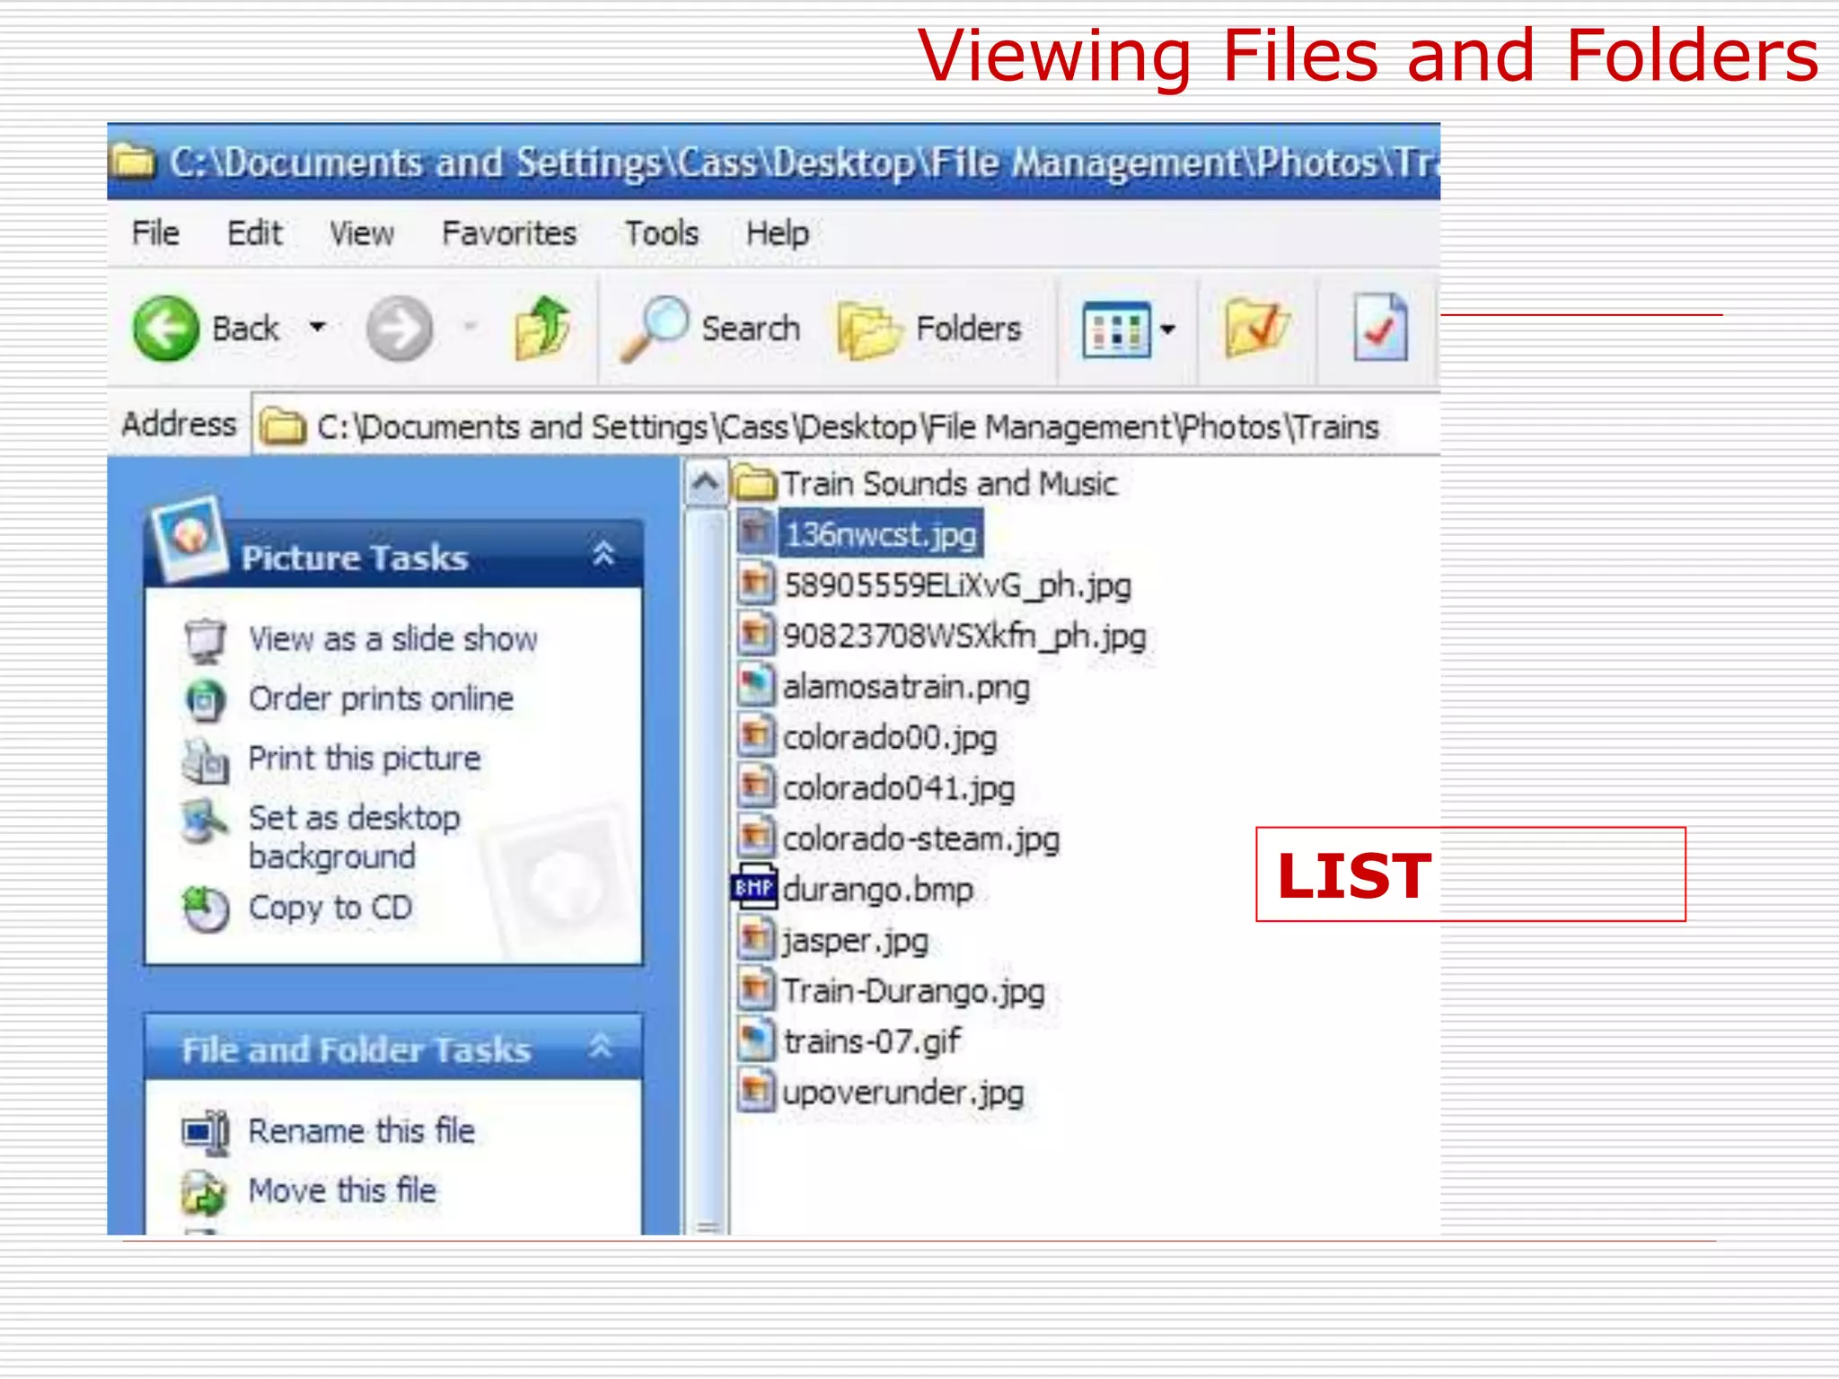Viewport: 1839px width, 1379px height.
Task: Click Copy to CD link
Action: point(330,908)
